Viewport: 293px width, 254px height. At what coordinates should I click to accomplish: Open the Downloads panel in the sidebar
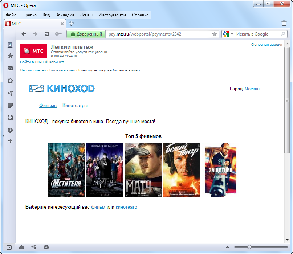tap(10, 118)
